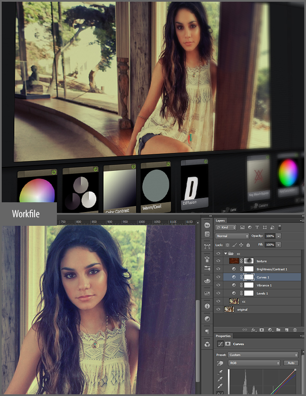Select the Properties tab

[223, 336]
